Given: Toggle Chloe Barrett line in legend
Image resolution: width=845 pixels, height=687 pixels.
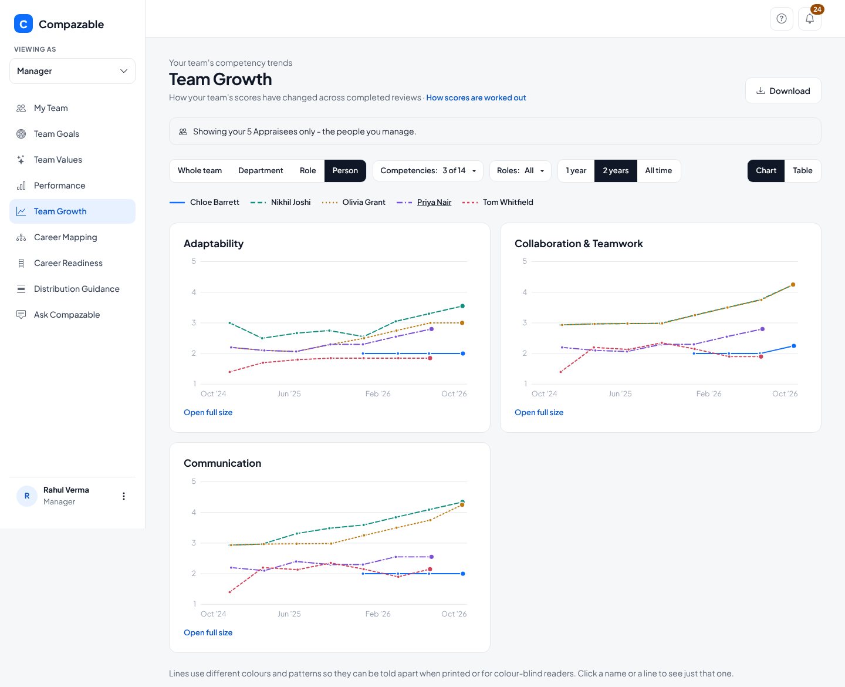Looking at the screenshot, I should pos(204,202).
